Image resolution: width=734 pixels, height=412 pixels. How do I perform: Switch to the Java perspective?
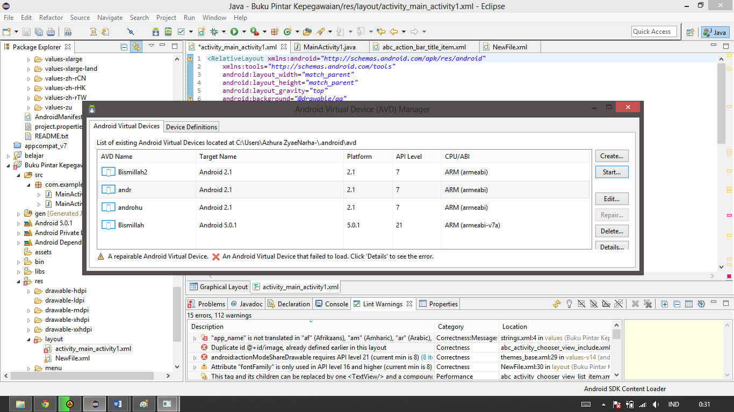(x=715, y=32)
